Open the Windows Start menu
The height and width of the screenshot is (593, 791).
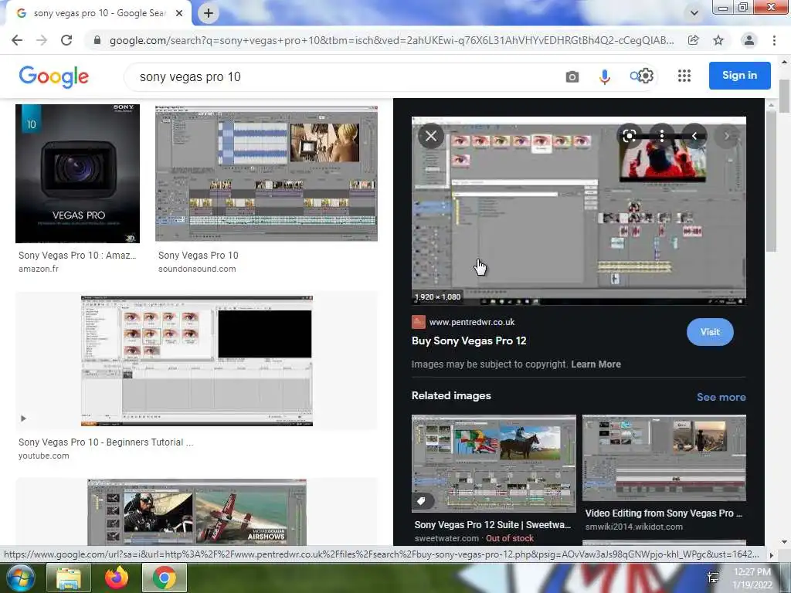pos(19,578)
